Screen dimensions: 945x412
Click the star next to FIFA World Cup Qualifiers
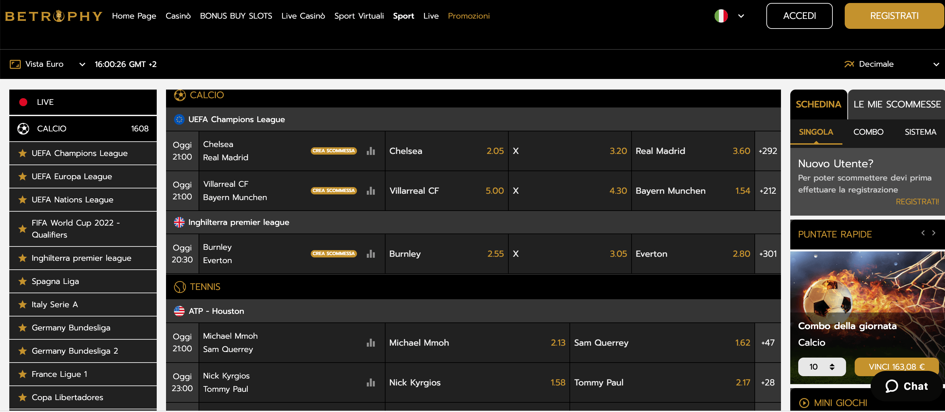click(22, 229)
